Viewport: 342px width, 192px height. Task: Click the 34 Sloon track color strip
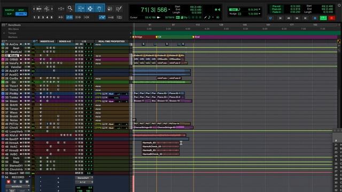3,101
